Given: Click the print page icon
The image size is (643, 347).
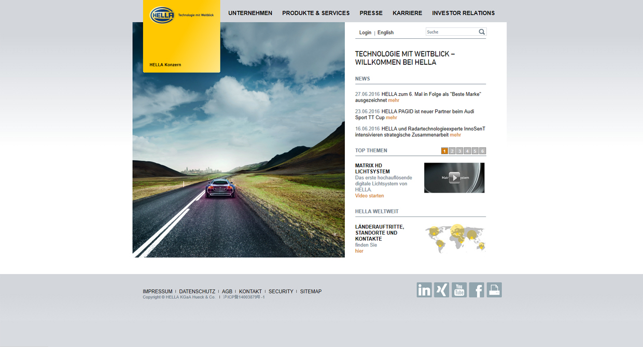Looking at the screenshot, I should (494, 290).
